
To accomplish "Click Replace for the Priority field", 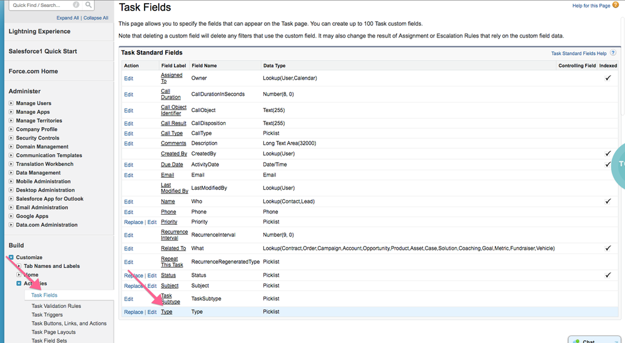I will coord(133,222).
